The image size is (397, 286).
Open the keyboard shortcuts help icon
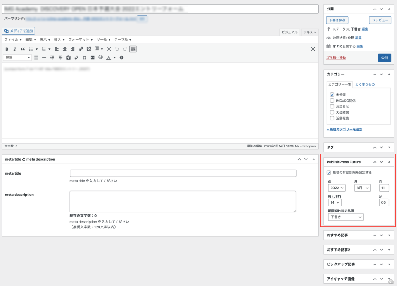(x=121, y=58)
